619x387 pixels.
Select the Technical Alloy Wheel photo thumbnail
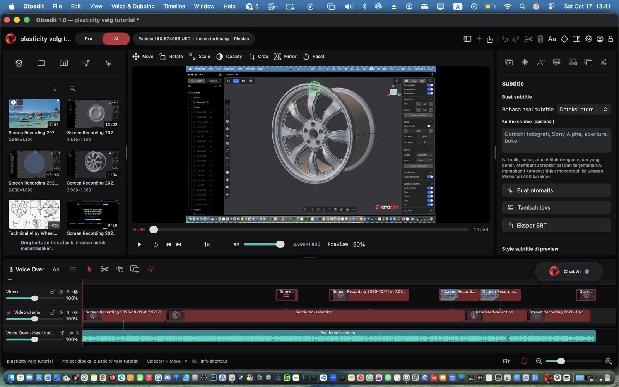[34, 214]
